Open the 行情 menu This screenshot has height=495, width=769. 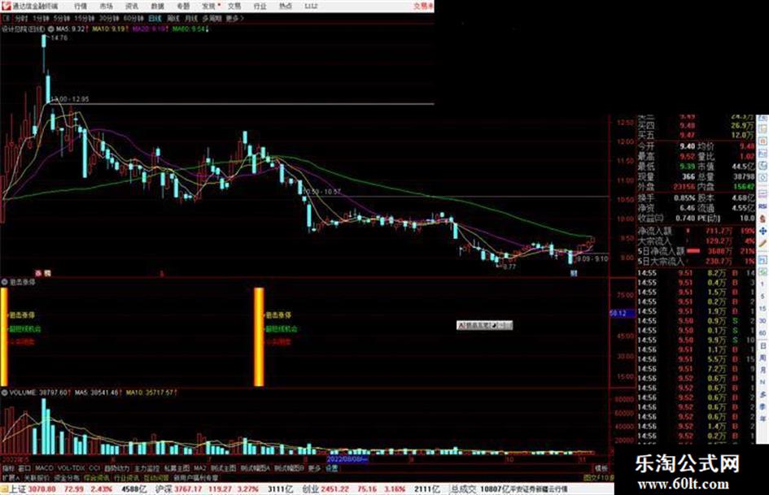[x=81, y=7]
